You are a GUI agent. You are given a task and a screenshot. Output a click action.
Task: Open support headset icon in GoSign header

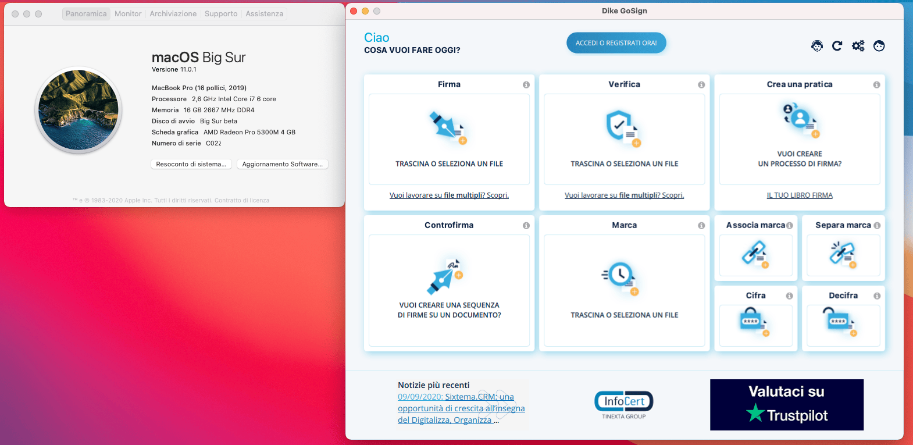817,46
